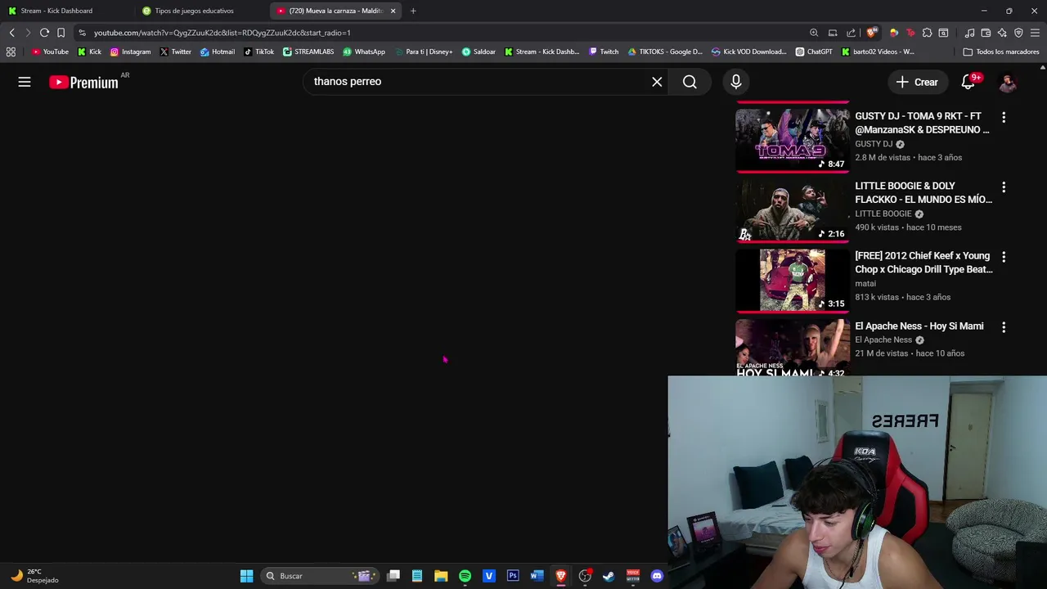Open Chief Keef Chicago Drill beat thumbnail

coord(793,280)
